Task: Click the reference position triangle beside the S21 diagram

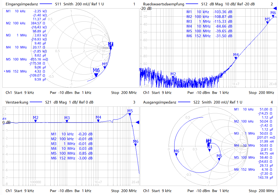Action: [138, 122]
